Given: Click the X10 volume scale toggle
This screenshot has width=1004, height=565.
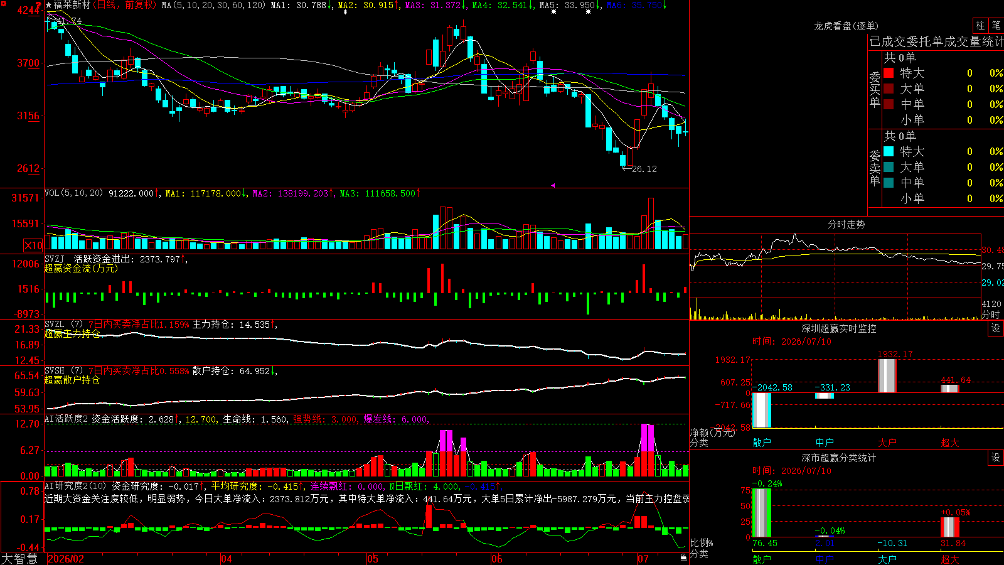Looking at the screenshot, I should (x=33, y=245).
